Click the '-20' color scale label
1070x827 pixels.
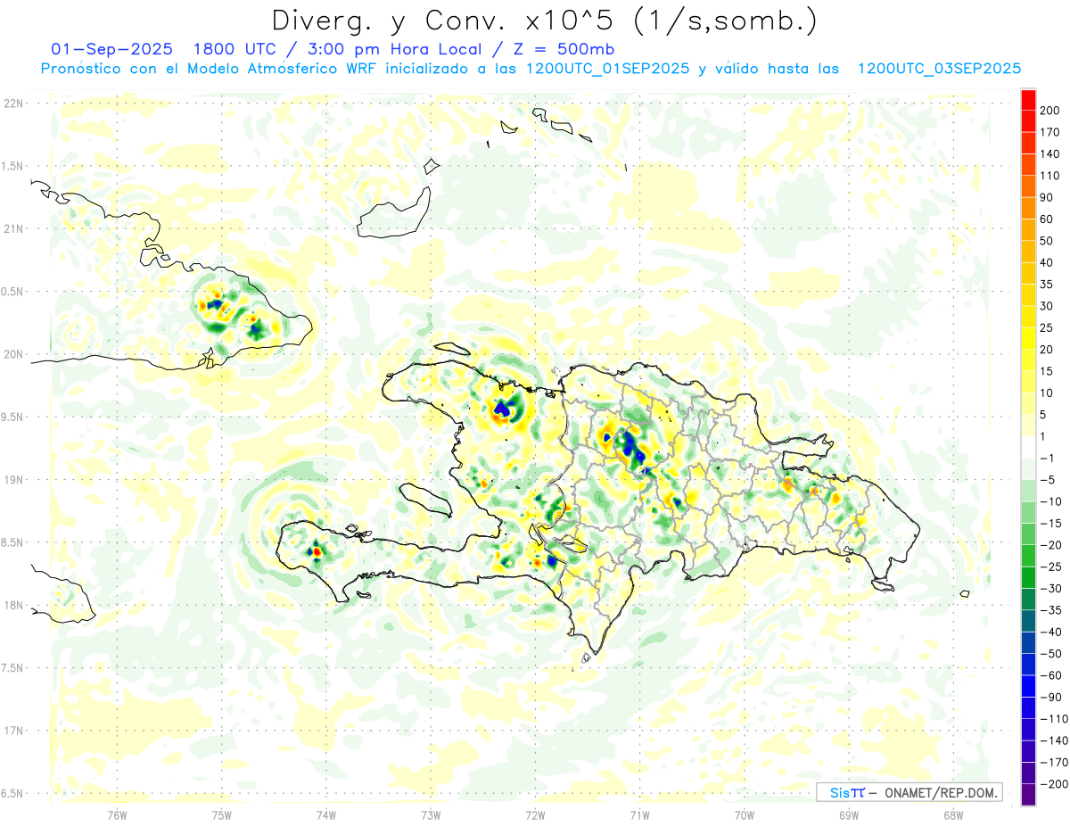point(1049,545)
